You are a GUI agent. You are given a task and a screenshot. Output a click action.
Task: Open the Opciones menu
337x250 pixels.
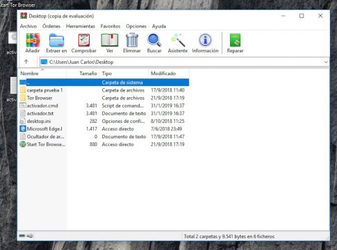coord(136,26)
